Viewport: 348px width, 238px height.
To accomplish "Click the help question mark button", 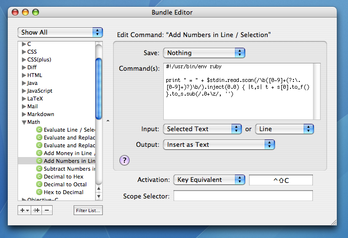I will coord(125,160).
